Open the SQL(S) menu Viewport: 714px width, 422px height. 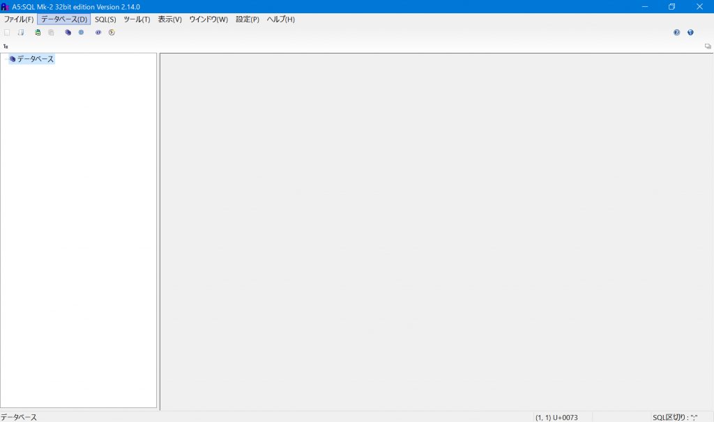click(x=105, y=19)
